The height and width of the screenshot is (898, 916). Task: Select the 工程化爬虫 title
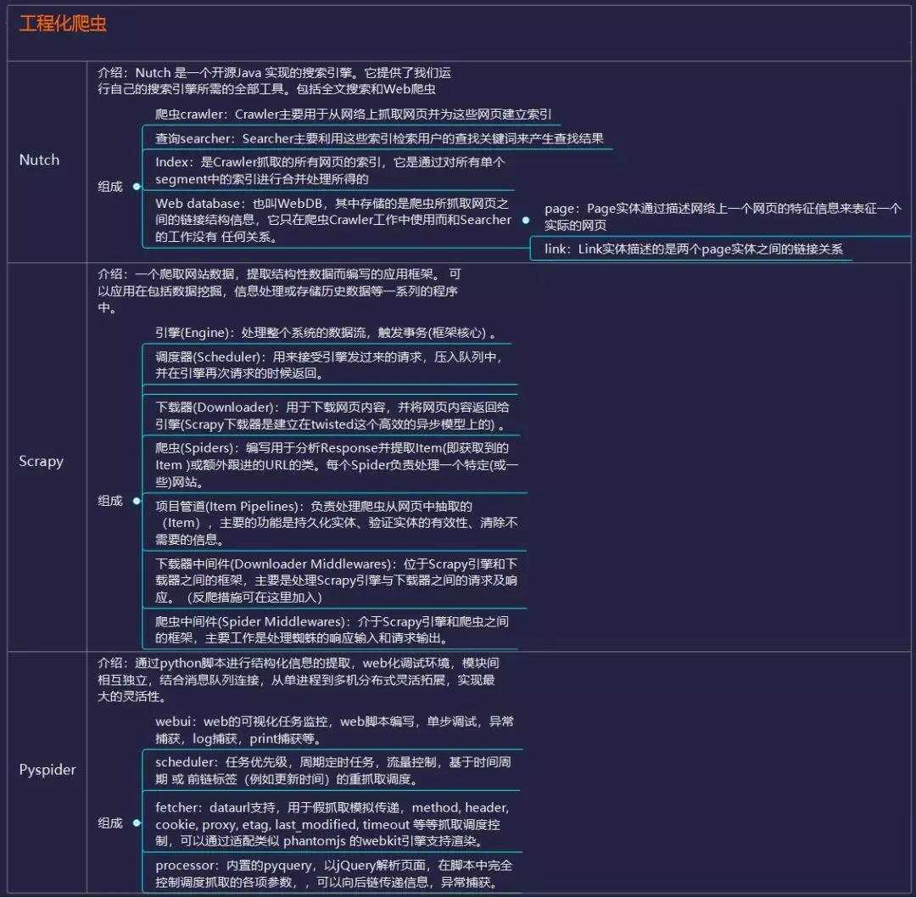click(63, 24)
